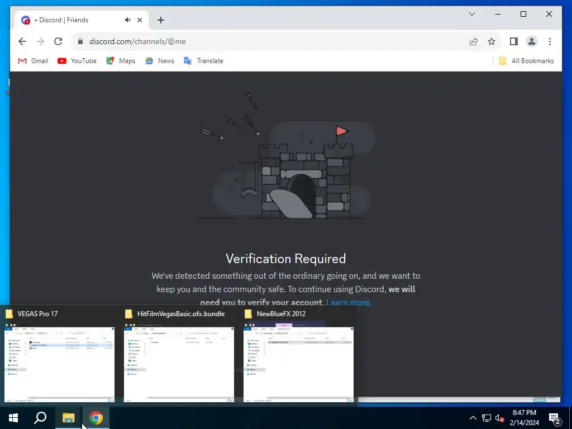Click the Windows Start button
The image size is (572, 429).
pyautogui.click(x=13, y=418)
